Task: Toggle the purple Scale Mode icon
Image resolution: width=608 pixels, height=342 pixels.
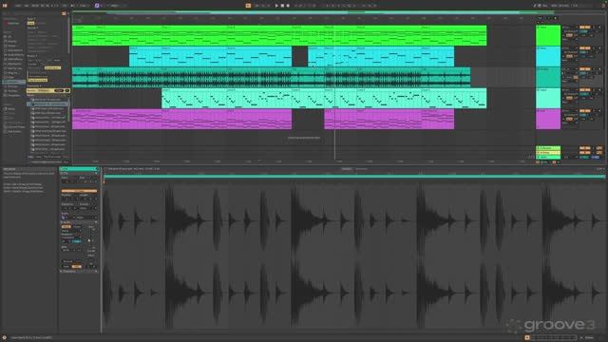Action: click(97, 6)
